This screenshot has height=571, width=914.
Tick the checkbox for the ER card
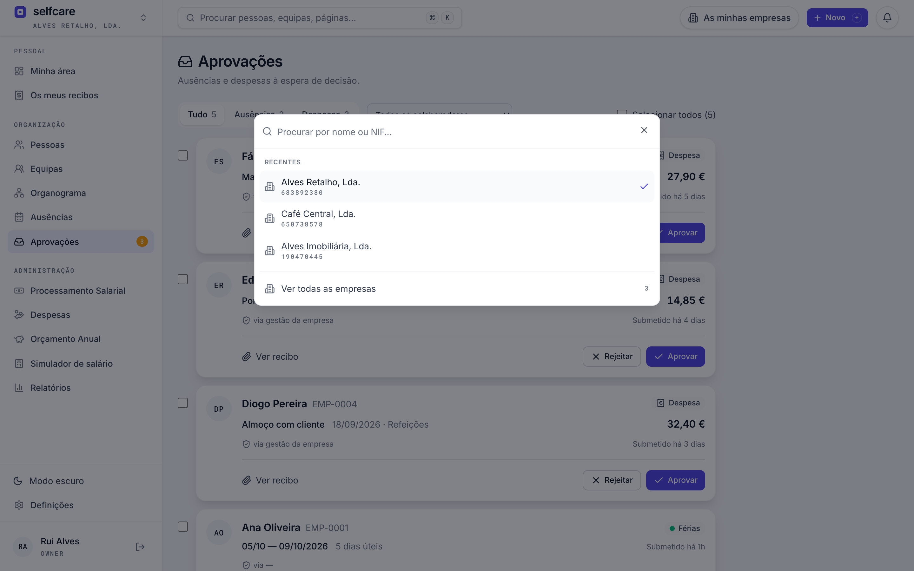click(183, 279)
